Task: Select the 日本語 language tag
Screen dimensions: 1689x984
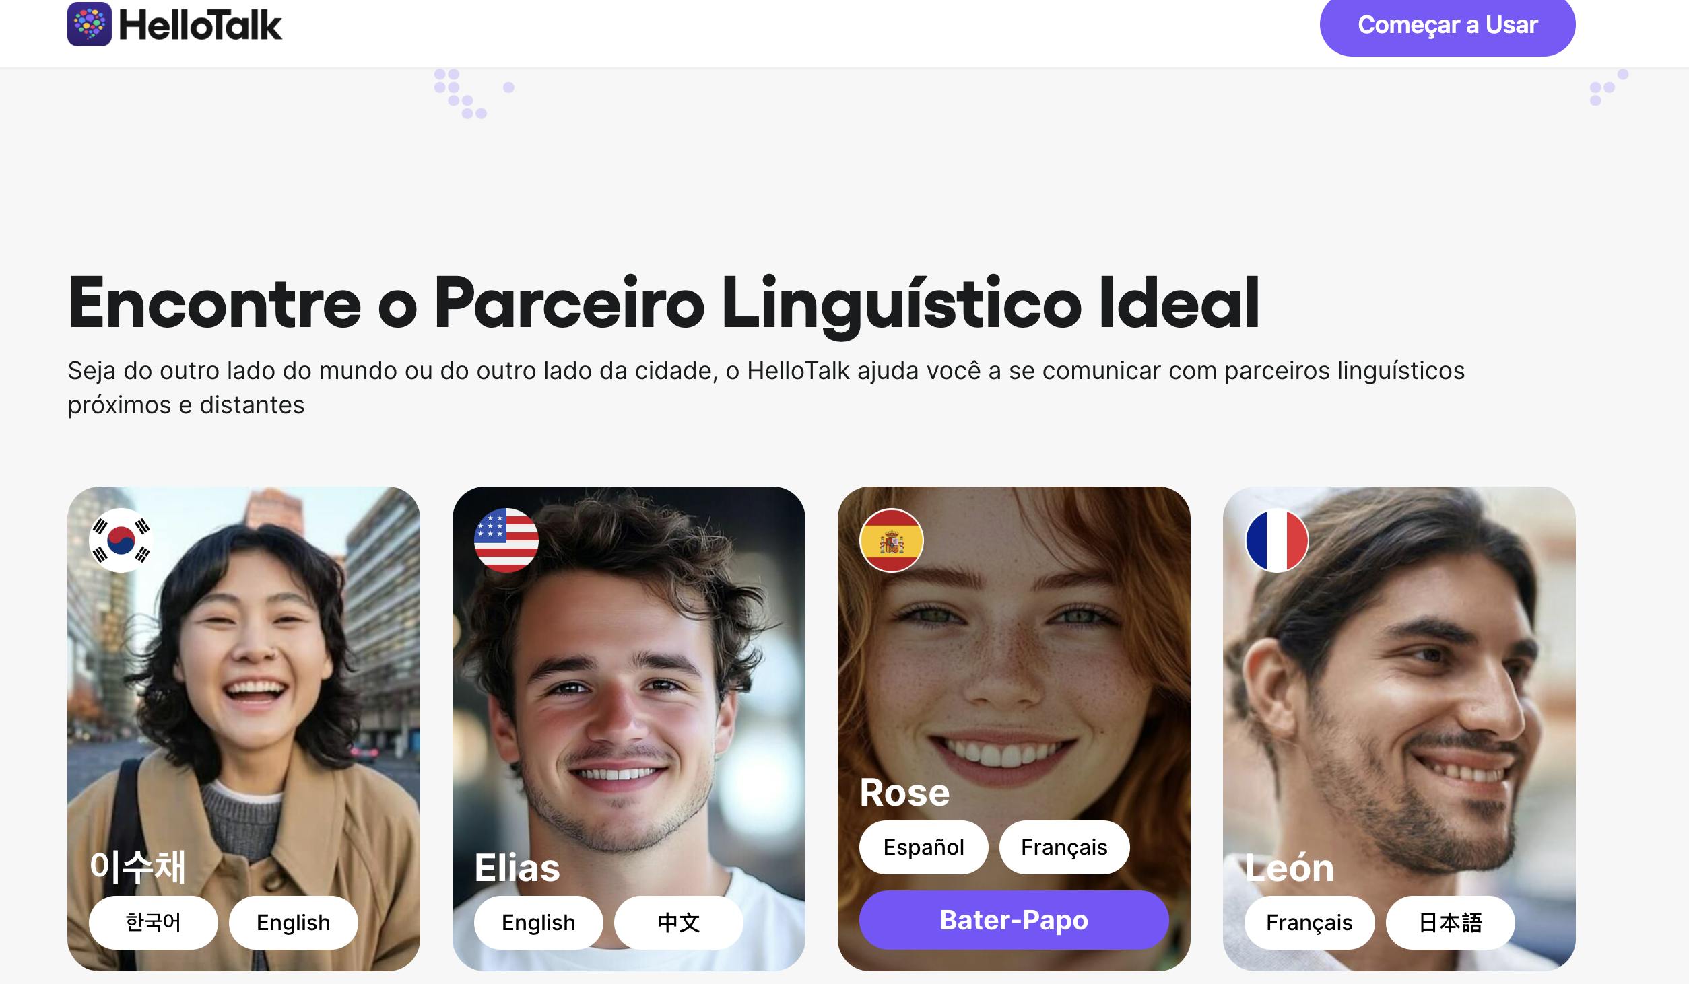Action: pyautogui.click(x=1451, y=923)
